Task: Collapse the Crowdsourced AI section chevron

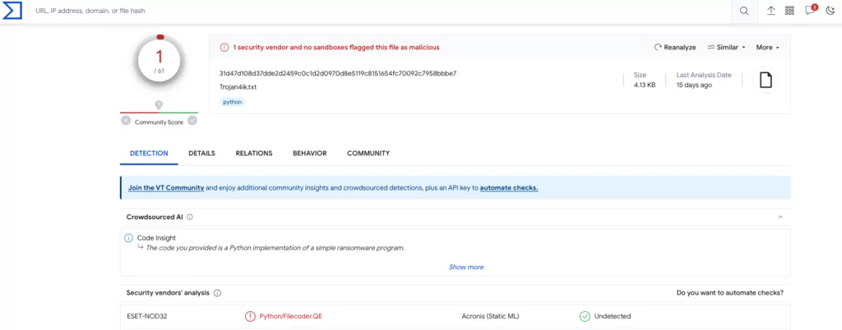Action: coord(780,218)
